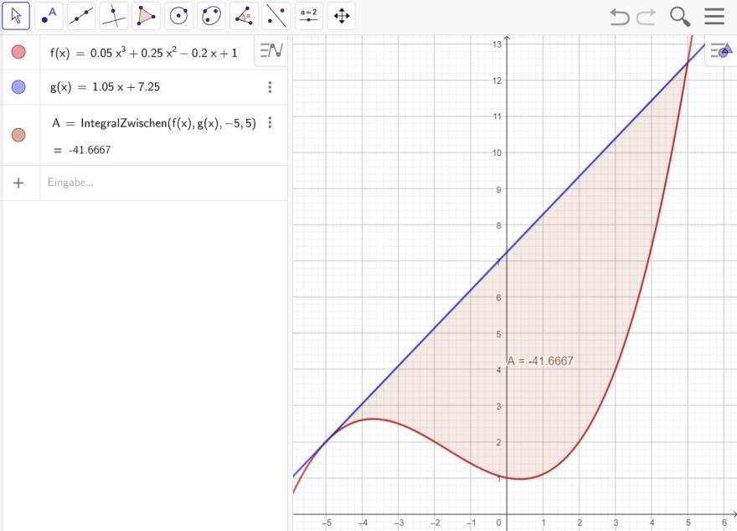Image resolution: width=737 pixels, height=531 pixels.
Task: Open the options menu for g(x)
Action: [x=270, y=87]
